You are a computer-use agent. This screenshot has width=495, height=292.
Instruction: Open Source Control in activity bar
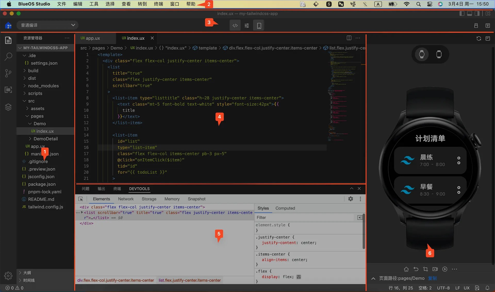click(x=8, y=73)
